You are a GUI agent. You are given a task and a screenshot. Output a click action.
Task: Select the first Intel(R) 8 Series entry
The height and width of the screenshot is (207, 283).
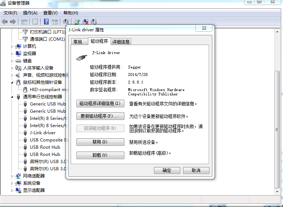click(48, 118)
